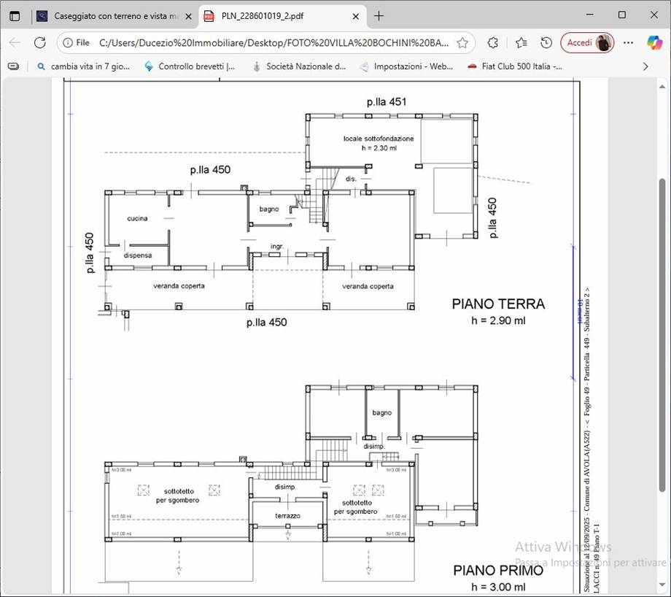Open a new browser tab
This screenshot has width=671, height=597.
379,15
